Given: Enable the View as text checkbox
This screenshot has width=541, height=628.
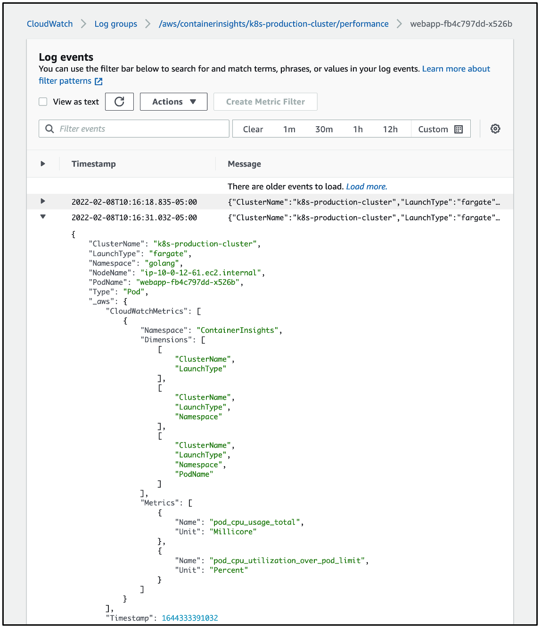Looking at the screenshot, I should (43, 101).
